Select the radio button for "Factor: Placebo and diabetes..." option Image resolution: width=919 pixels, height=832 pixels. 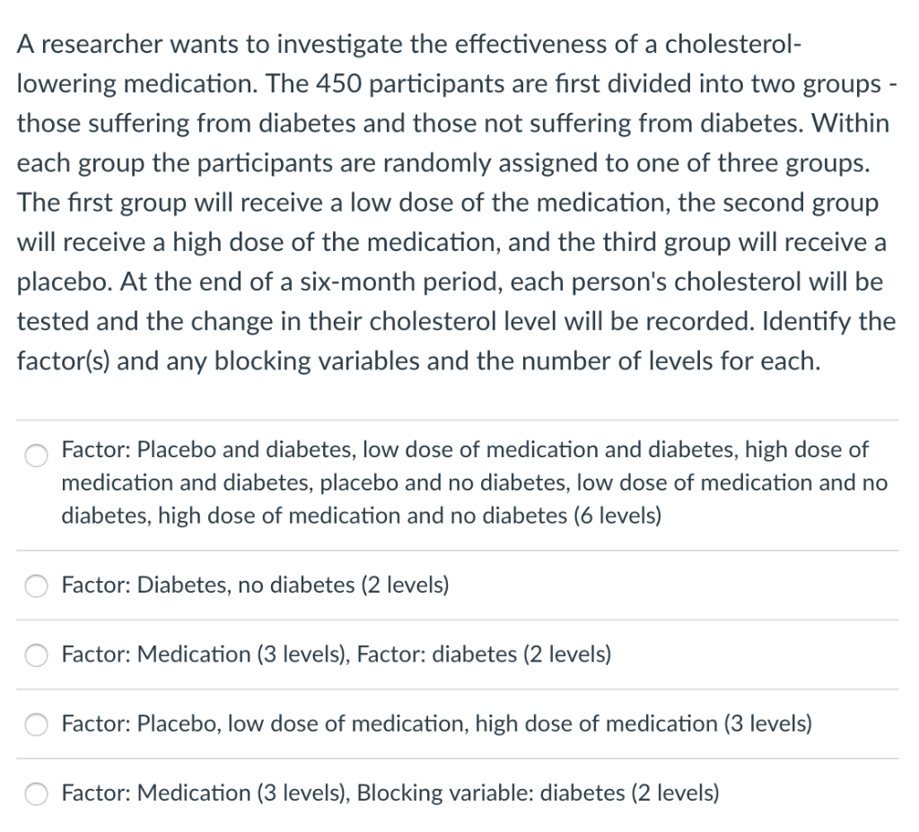point(36,455)
